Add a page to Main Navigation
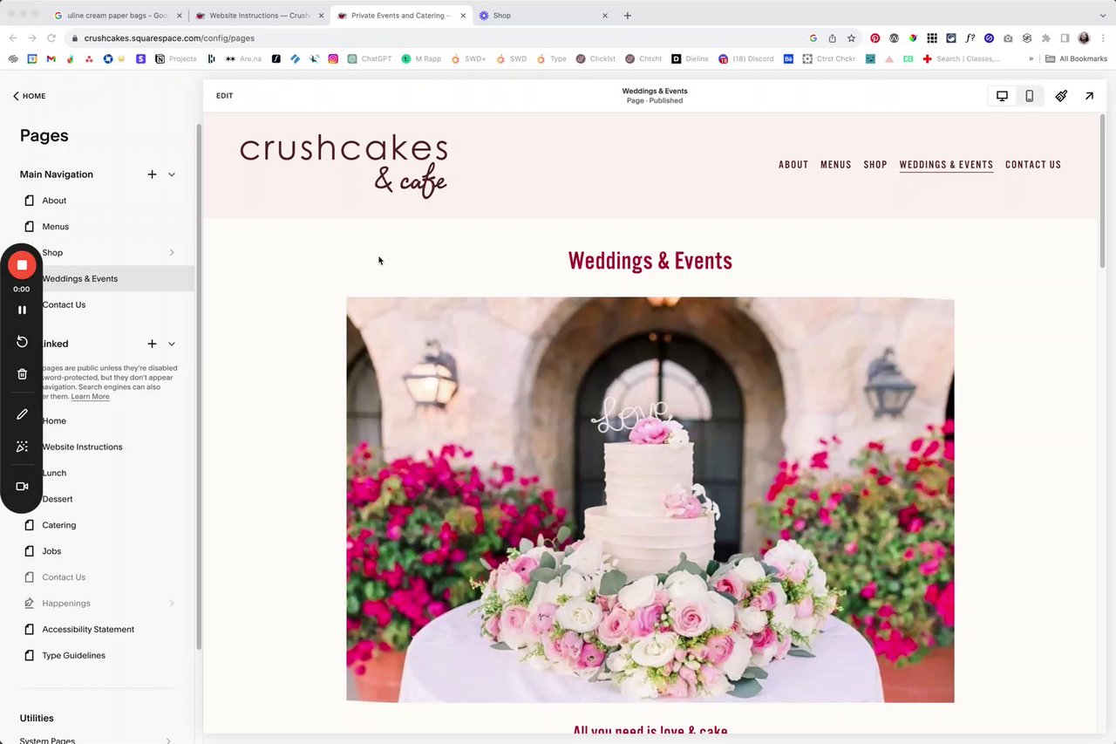This screenshot has width=1116, height=744. 152,174
